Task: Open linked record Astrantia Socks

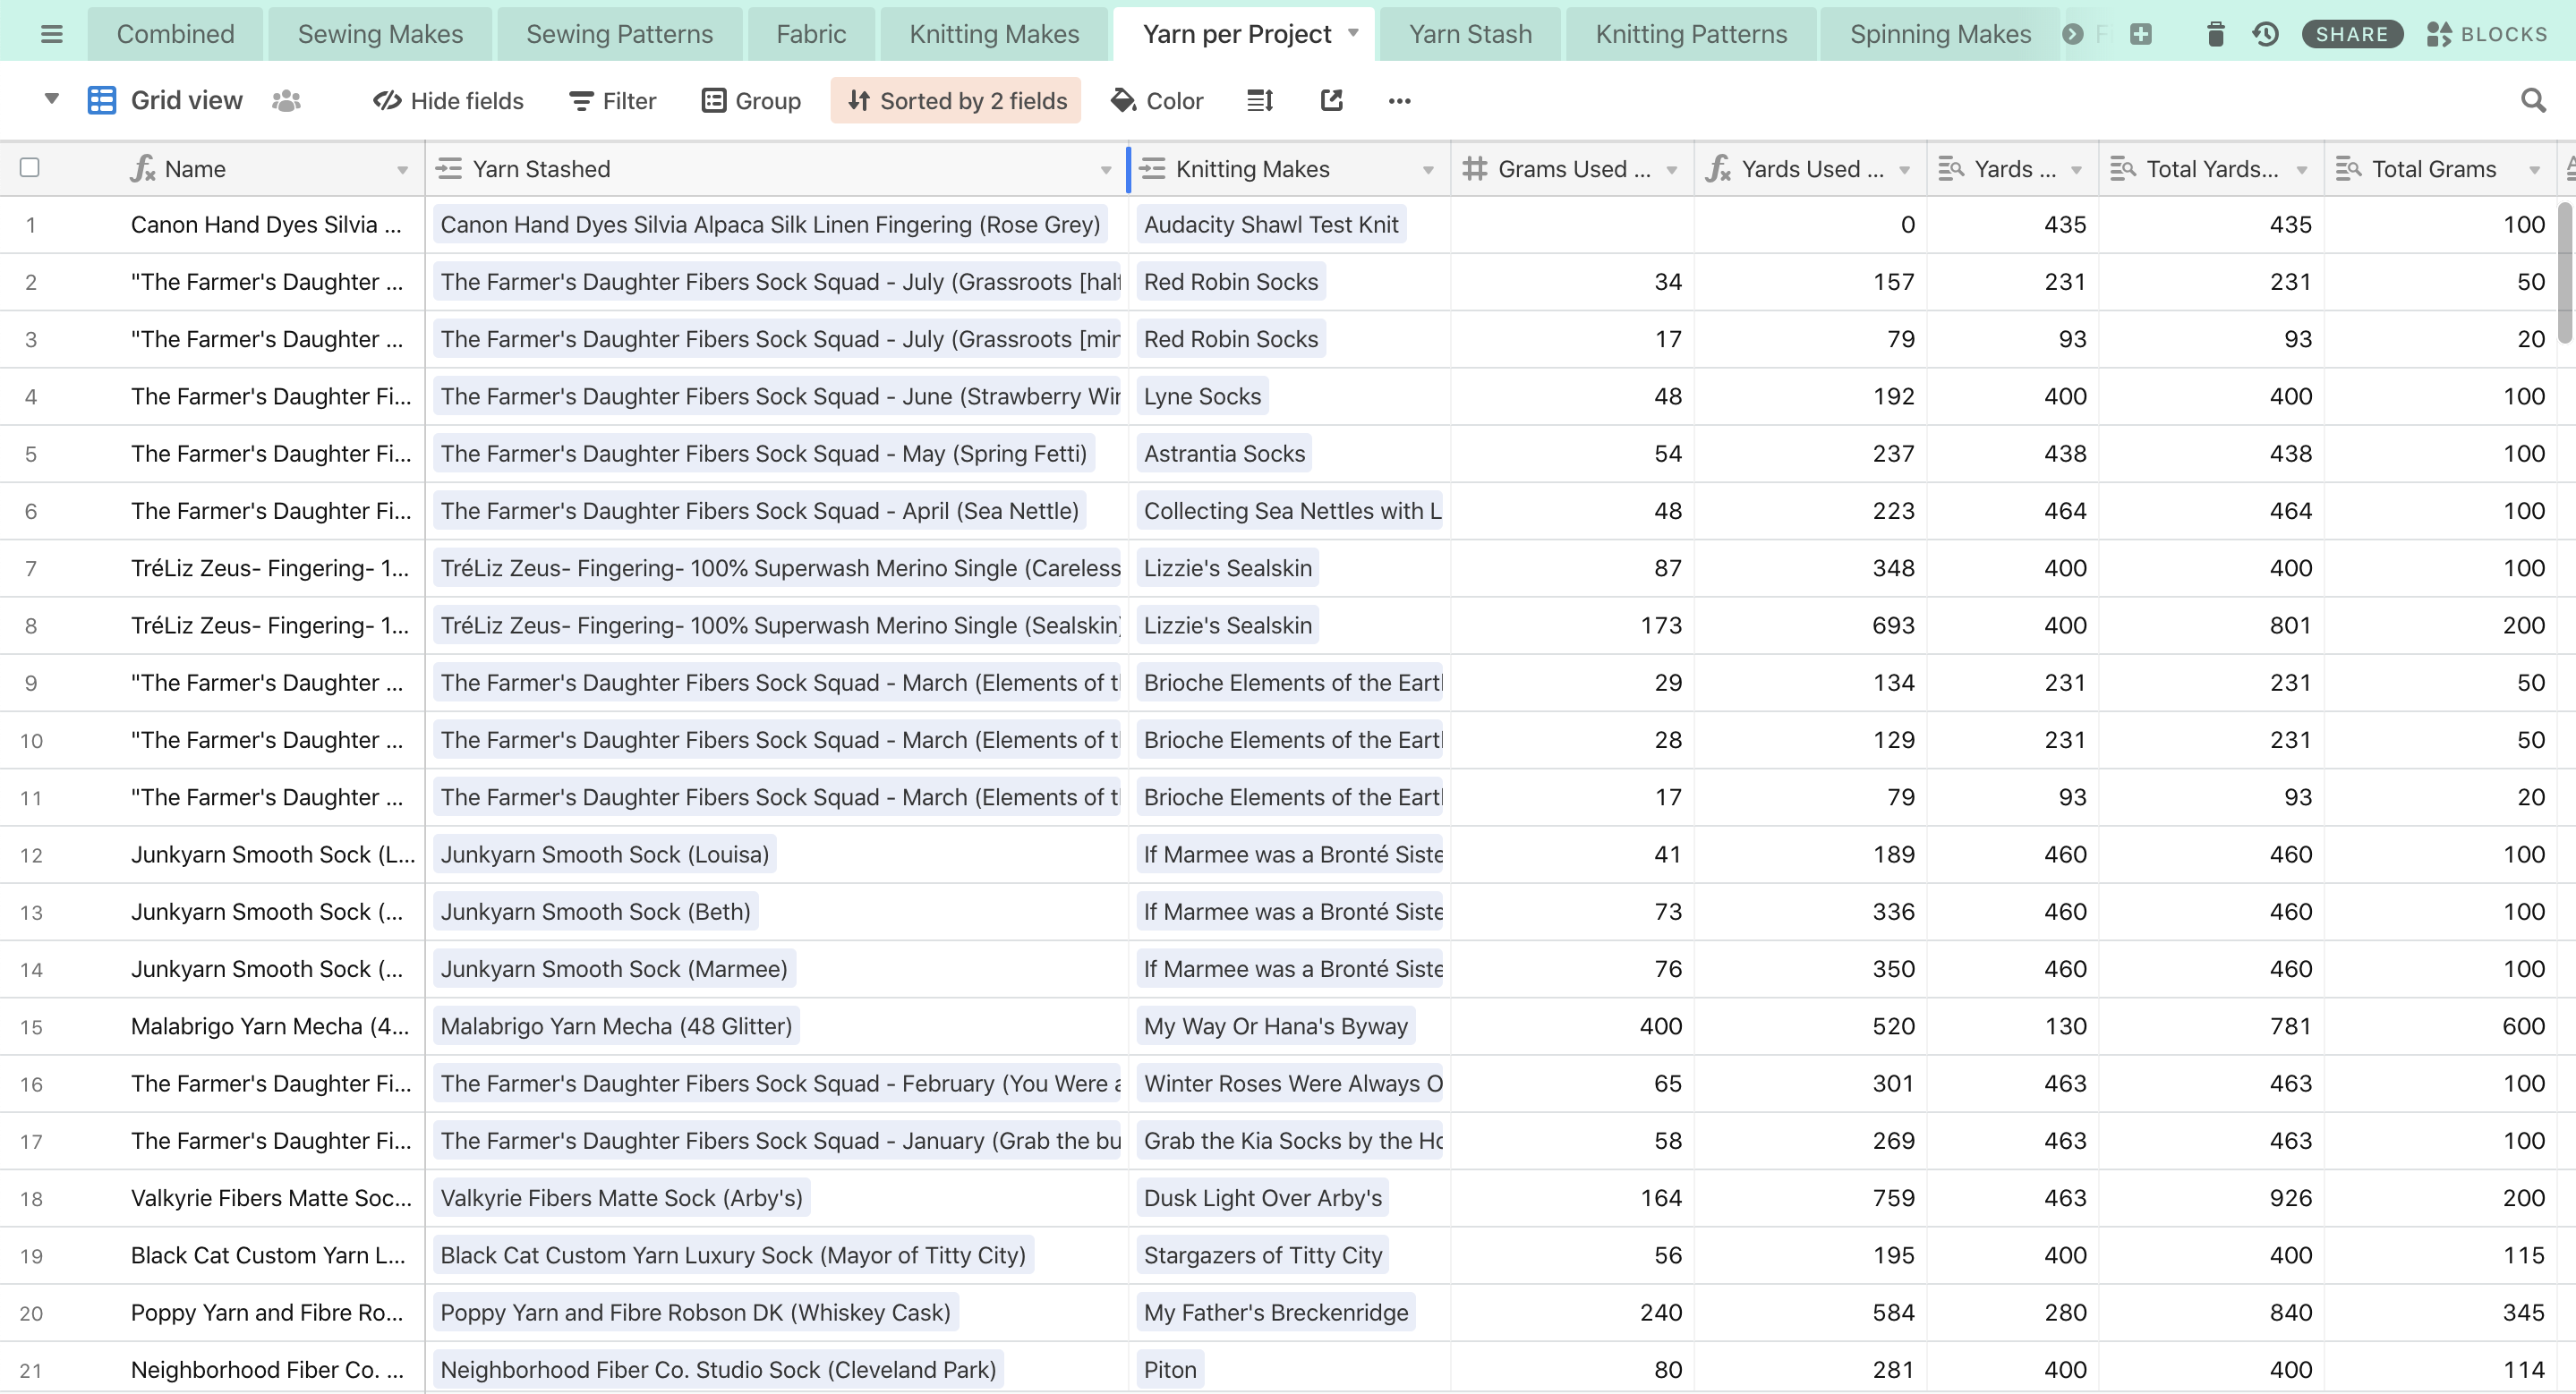Action: click(1224, 453)
